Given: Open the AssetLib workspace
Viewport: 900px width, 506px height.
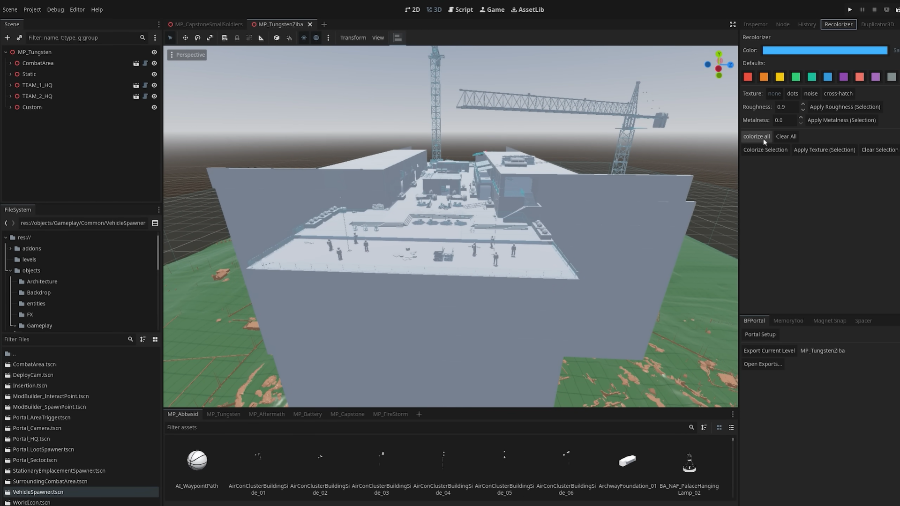Looking at the screenshot, I should [527, 9].
